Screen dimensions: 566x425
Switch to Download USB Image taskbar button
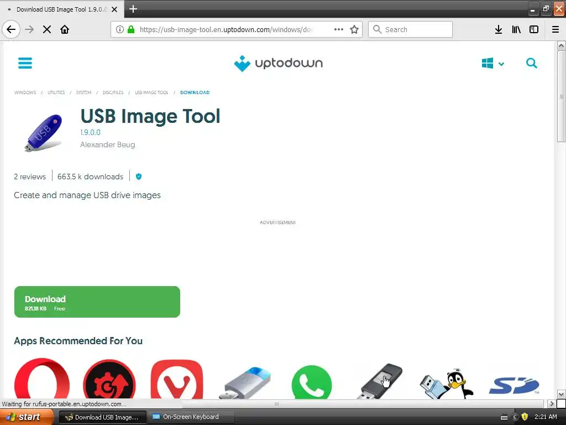(102, 417)
